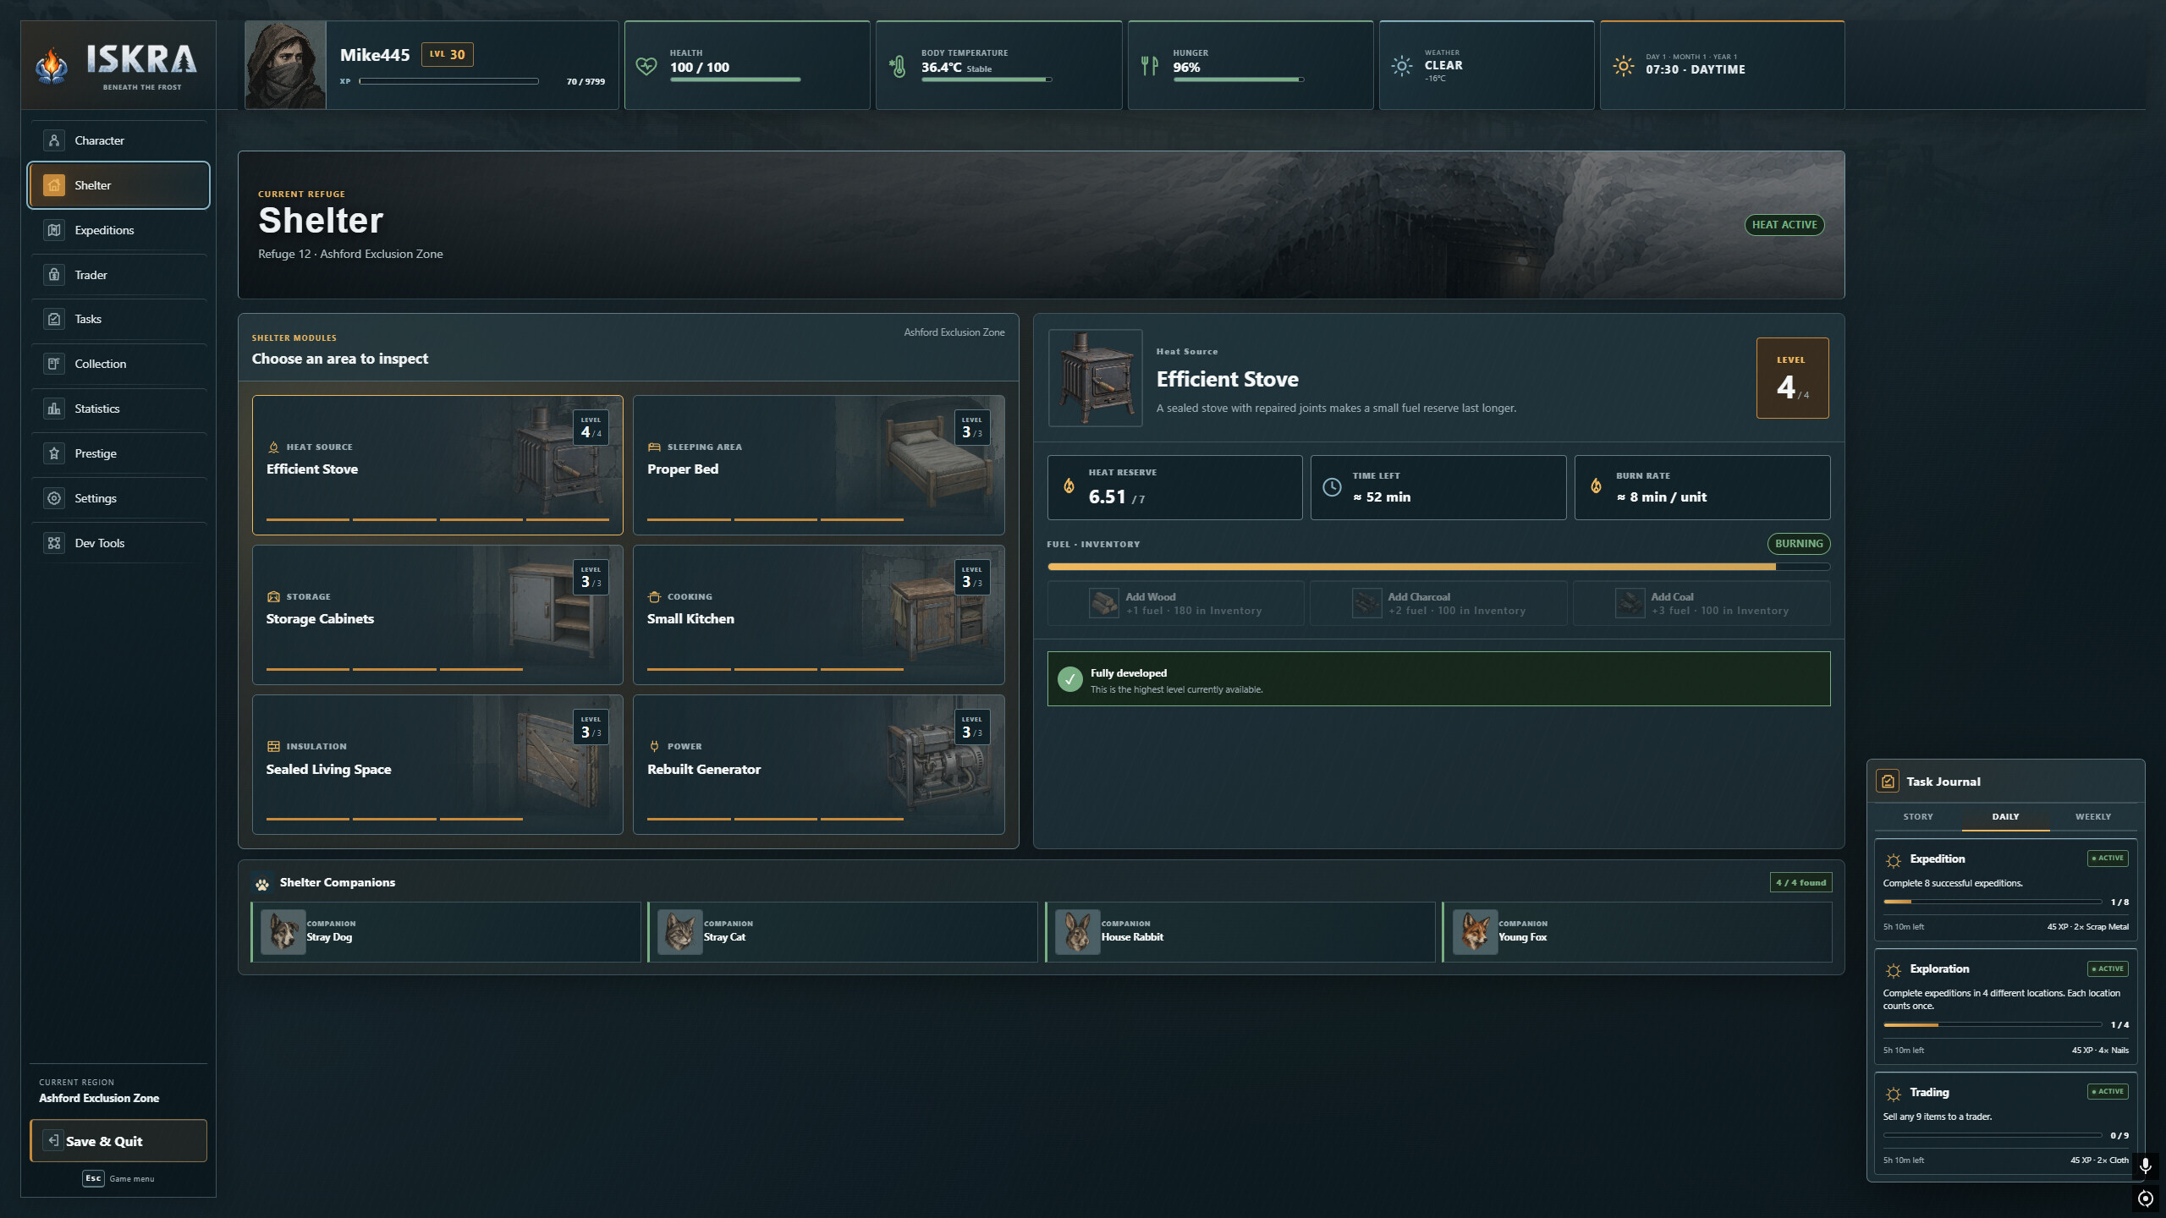Select the Young Fox companion card
Screen dimensions: 2166x1218
(x=1637, y=932)
